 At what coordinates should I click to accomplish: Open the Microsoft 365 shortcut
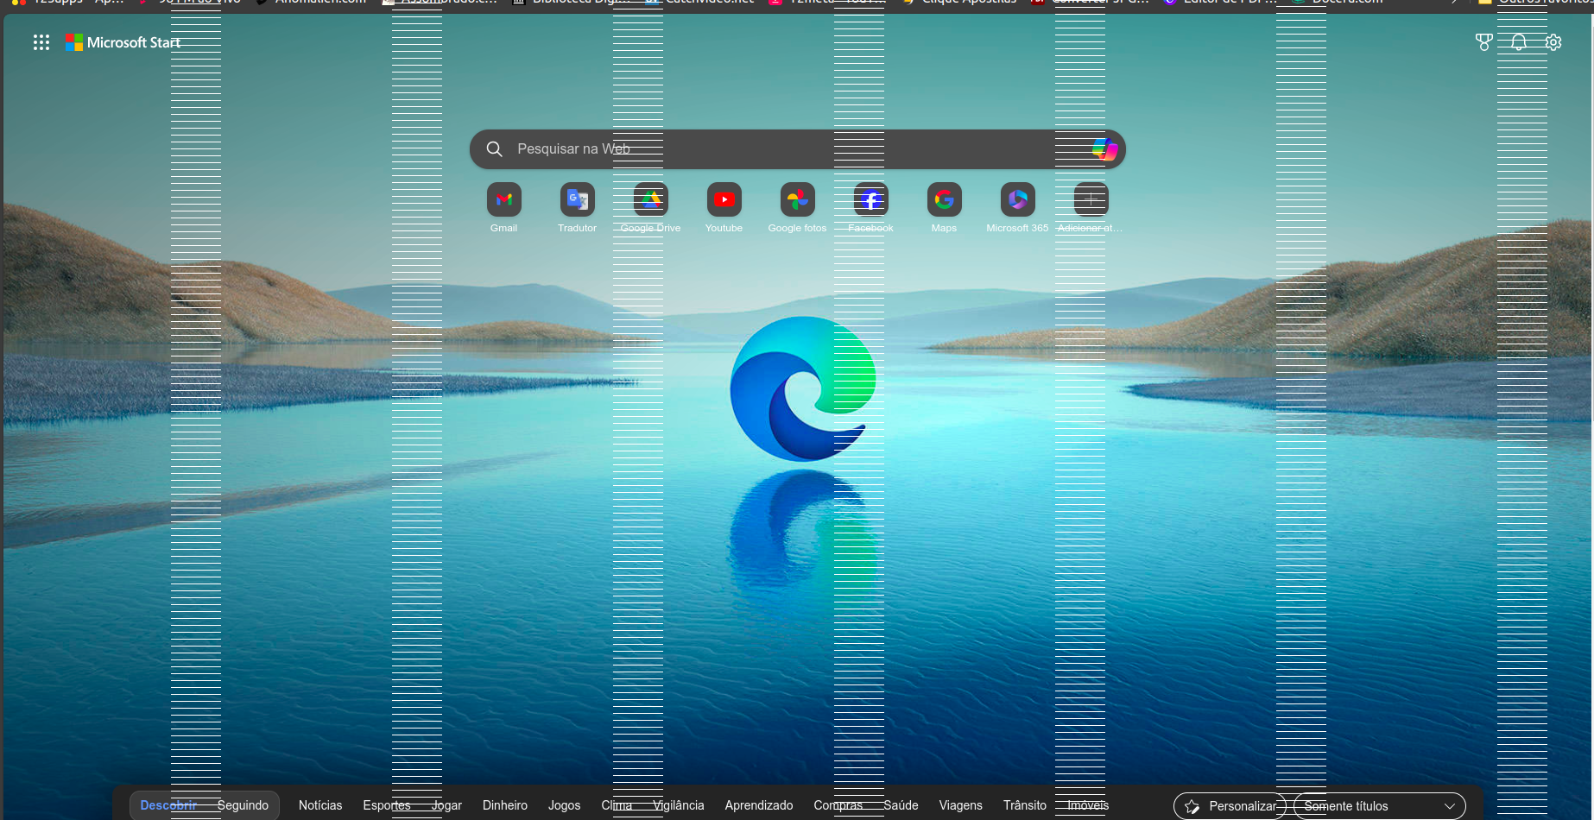pos(1017,208)
